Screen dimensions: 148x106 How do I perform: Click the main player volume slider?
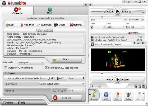click(x=138, y=12)
